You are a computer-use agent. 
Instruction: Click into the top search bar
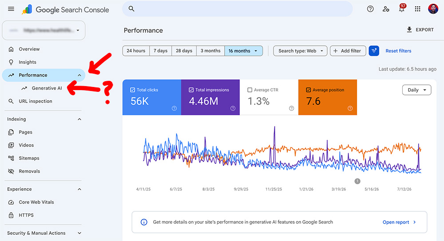point(237,9)
